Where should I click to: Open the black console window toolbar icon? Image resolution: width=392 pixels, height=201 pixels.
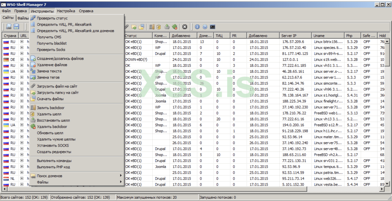coord(213,27)
